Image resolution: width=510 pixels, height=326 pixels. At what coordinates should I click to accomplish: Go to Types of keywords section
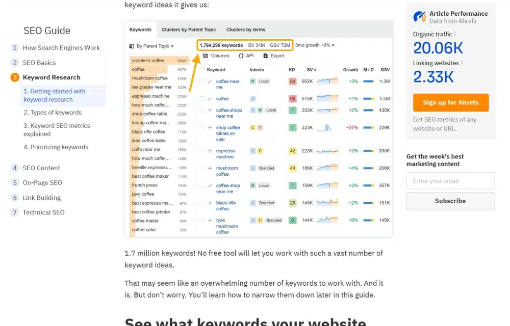coord(53,113)
